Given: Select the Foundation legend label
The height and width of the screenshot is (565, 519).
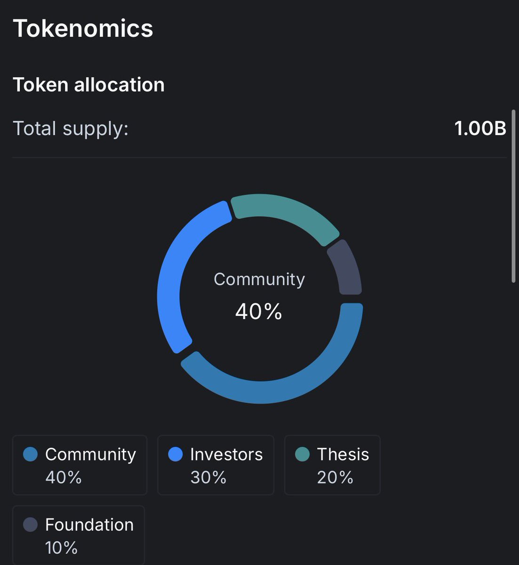Looking at the screenshot, I should (x=89, y=525).
